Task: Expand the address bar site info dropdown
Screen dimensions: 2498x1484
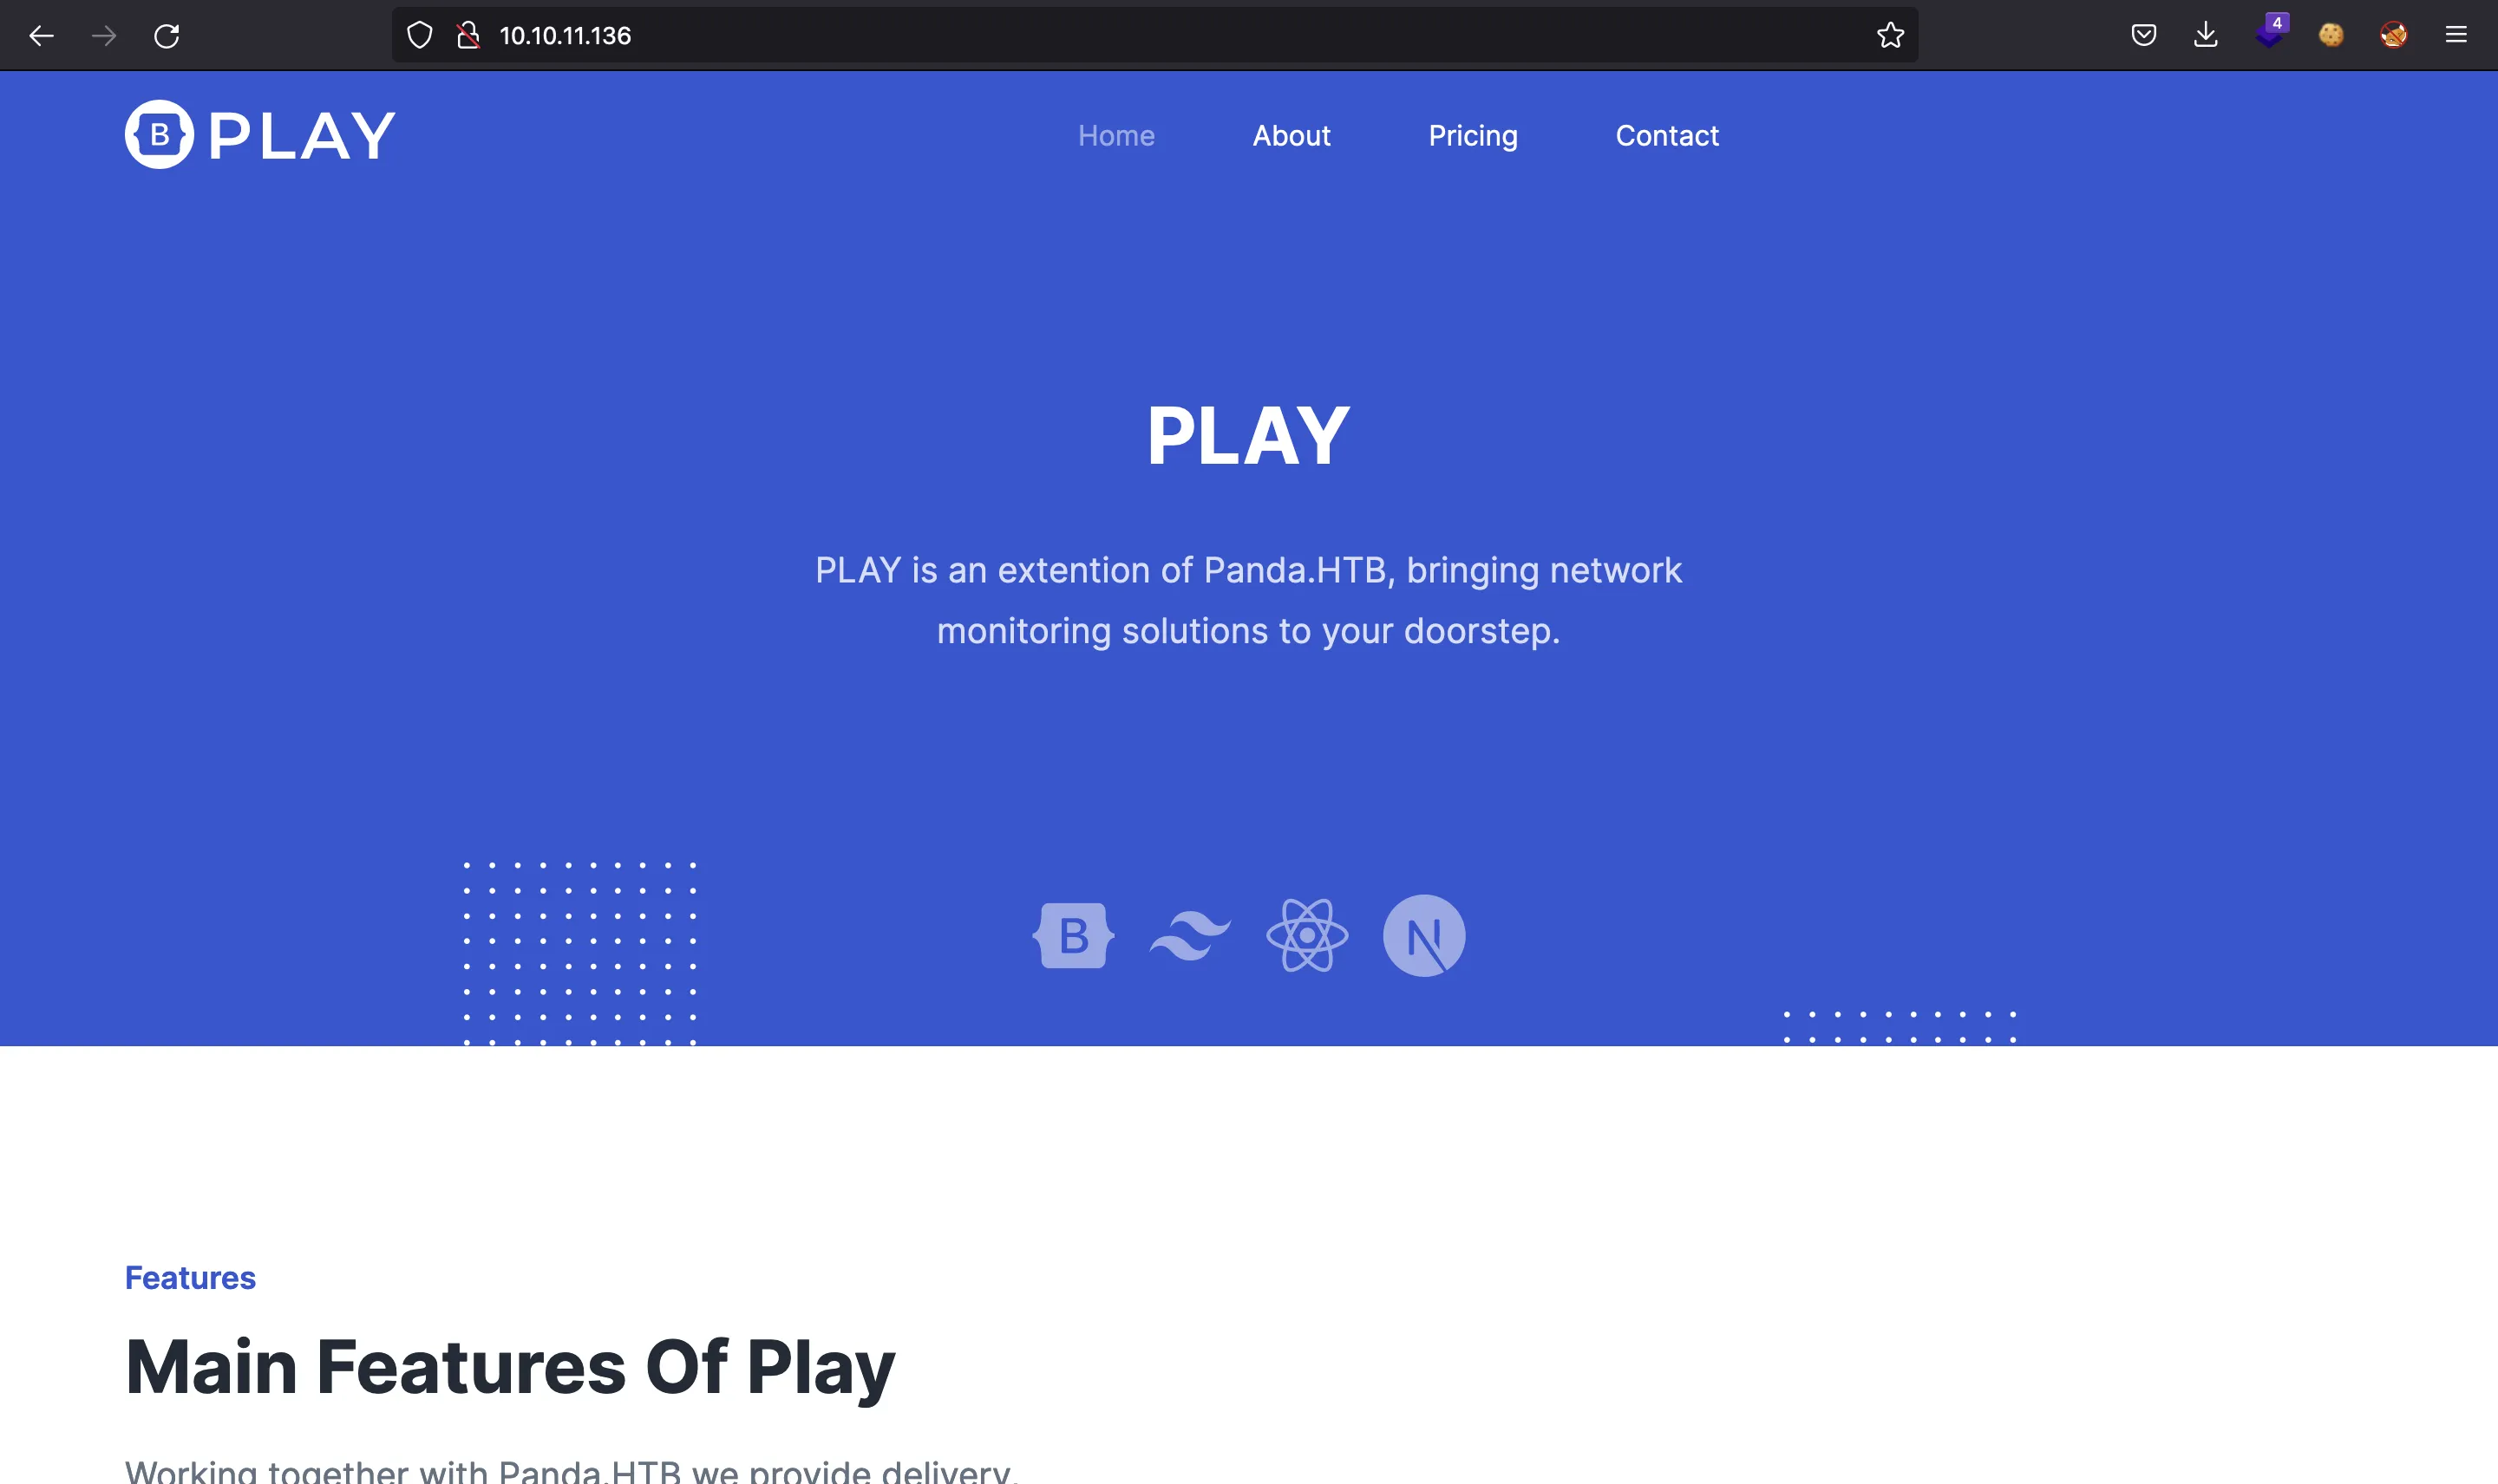Action: [468, 36]
